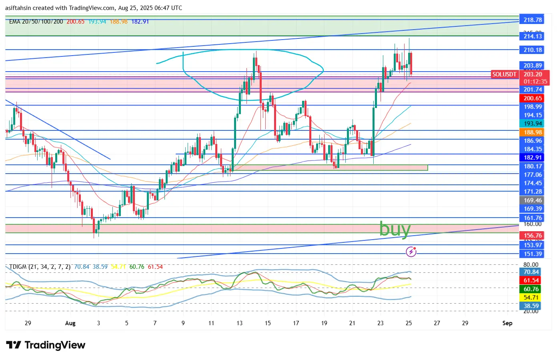Click the green 60.76 value in TDIGM legend
This screenshot has height=360, width=557.
click(x=137, y=267)
